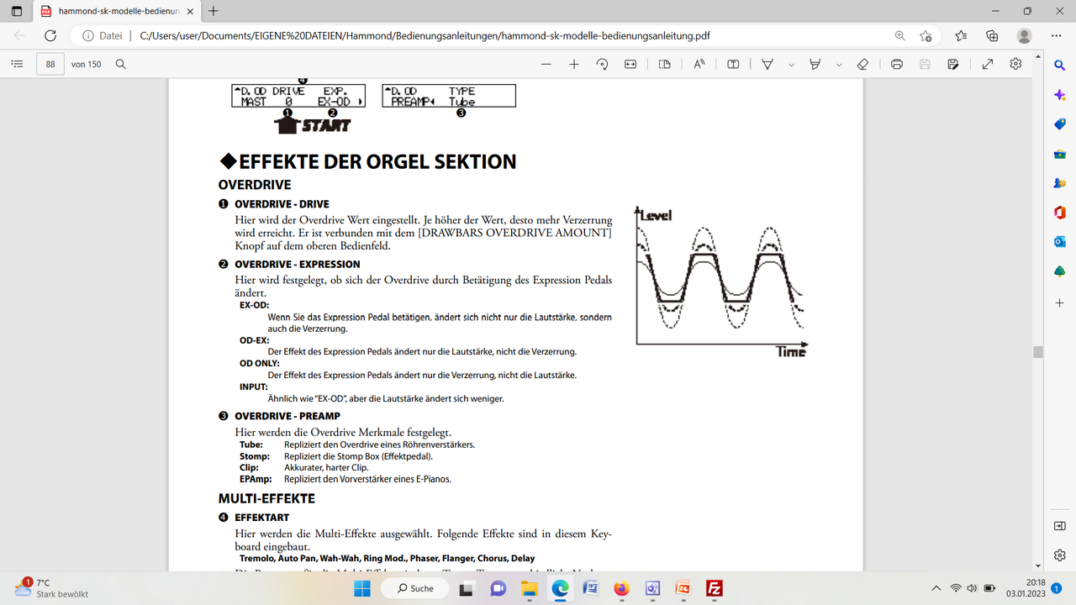Open PowerPoint from the taskbar
This screenshot has height=605, width=1076.
click(683, 588)
